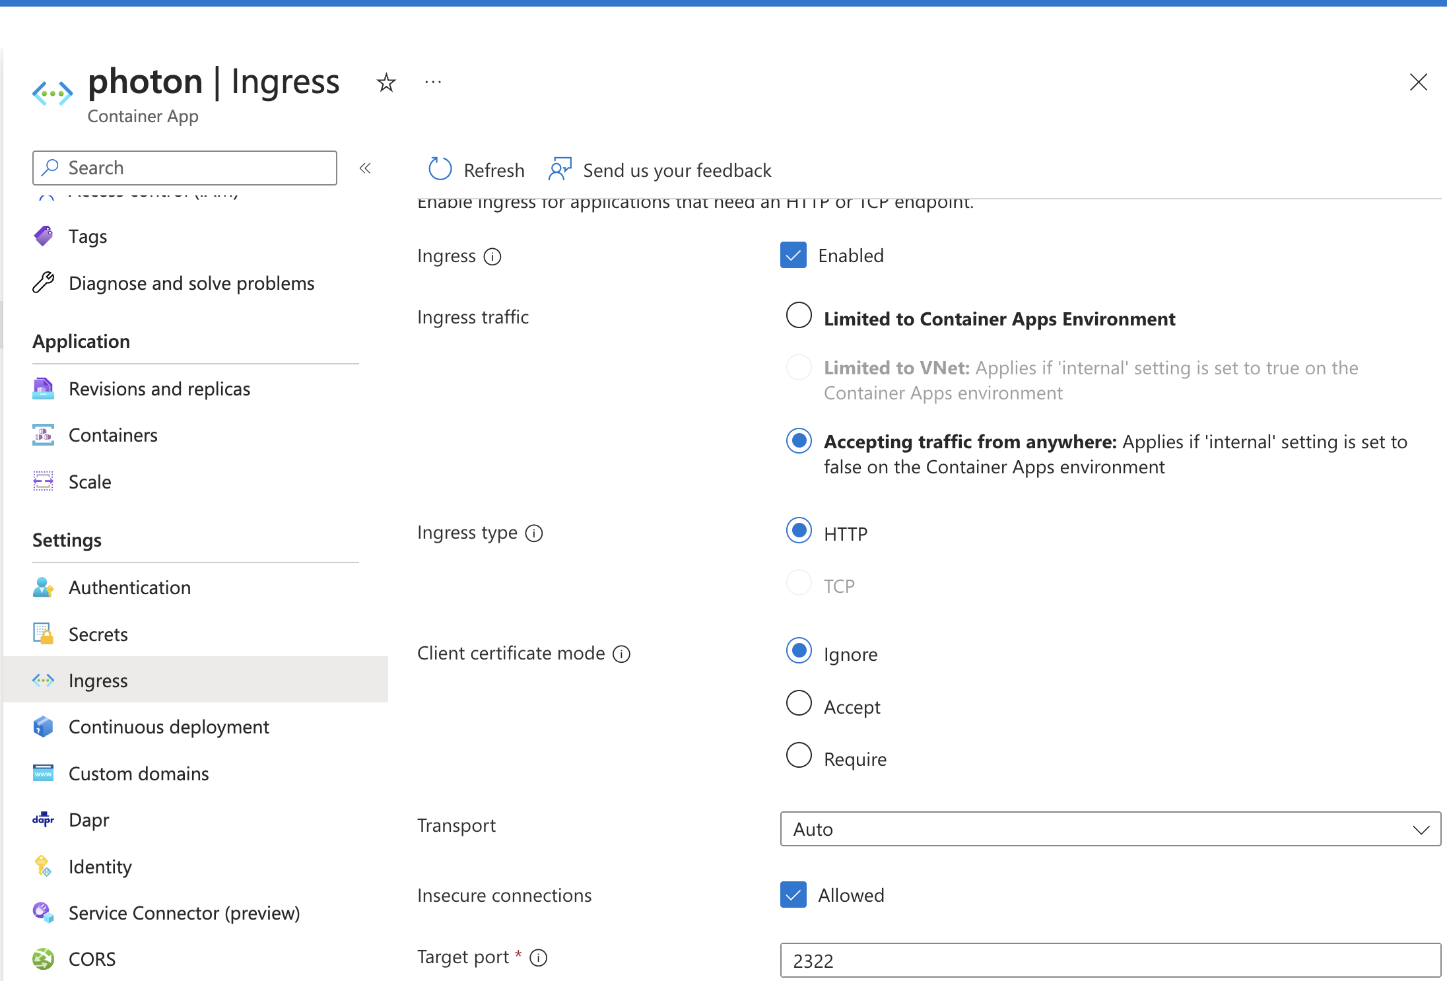The height and width of the screenshot is (981, 1447).
Task: Navigate to Custom domains settings
Action: (x=138, y=773)
